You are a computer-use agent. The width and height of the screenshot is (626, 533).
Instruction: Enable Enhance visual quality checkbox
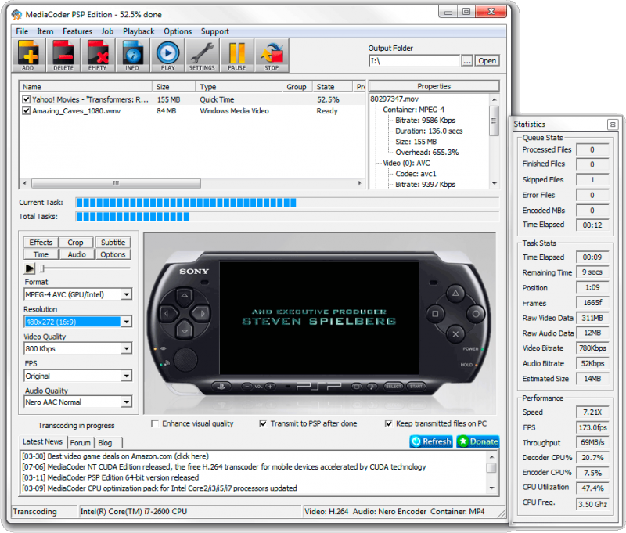[x=155, y=423]
